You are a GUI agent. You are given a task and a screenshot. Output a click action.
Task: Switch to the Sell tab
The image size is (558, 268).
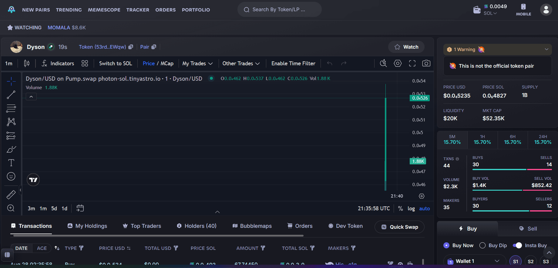tap(528, 229)
